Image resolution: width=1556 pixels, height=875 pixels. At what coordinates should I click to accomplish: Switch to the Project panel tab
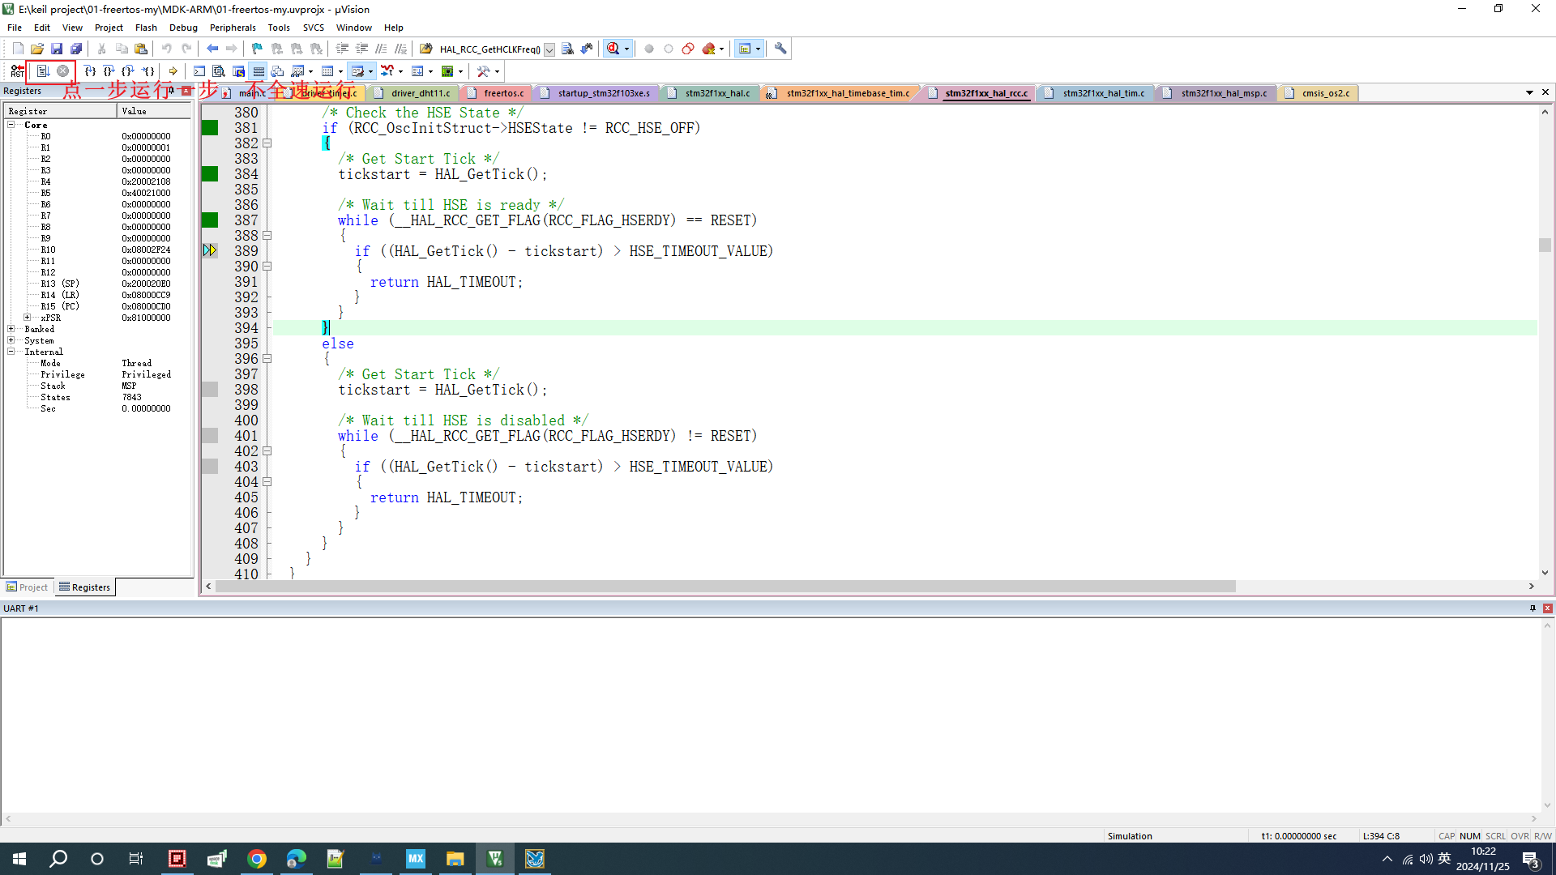point(27,587)
